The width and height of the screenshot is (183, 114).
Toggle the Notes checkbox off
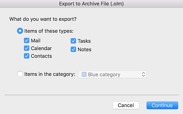click(73, 49)
